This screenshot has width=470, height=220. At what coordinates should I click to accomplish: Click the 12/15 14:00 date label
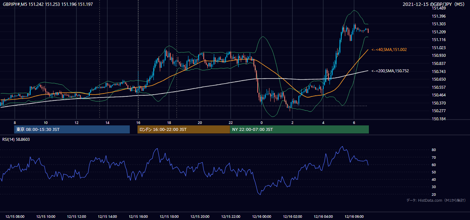pos(107,216)
